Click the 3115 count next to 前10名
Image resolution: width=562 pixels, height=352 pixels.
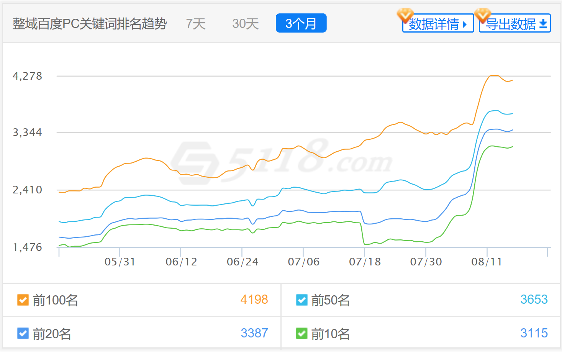534,333
